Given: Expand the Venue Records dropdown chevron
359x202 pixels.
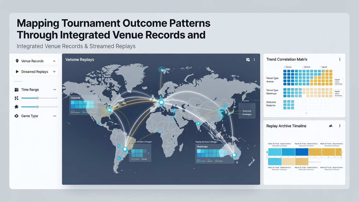Looking at the screenshot, I should 54,61.
